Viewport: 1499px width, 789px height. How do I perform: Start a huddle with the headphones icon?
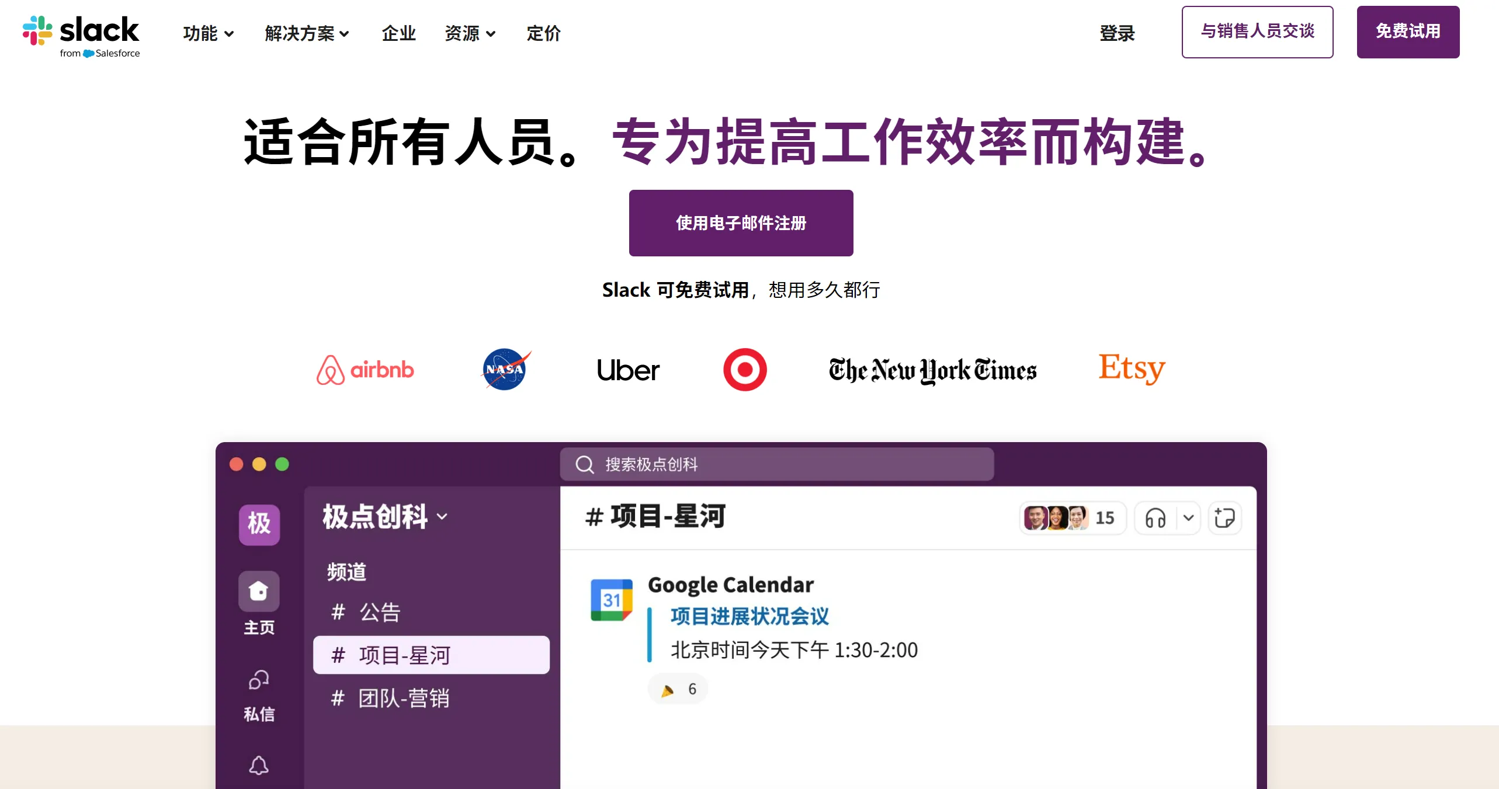point(1156,518)
